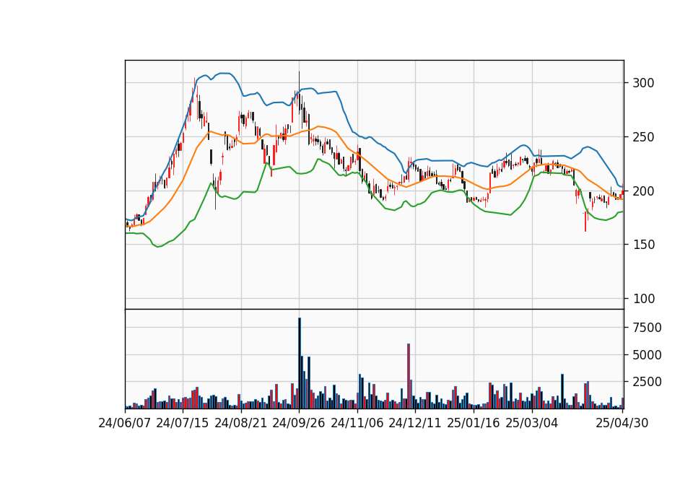Click the 25/01/16 date label
This screenshot has width=693, height=498.
pos(474,423)
